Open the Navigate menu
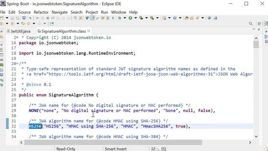Viewport: 268px width, 151px height. [59, 12]
